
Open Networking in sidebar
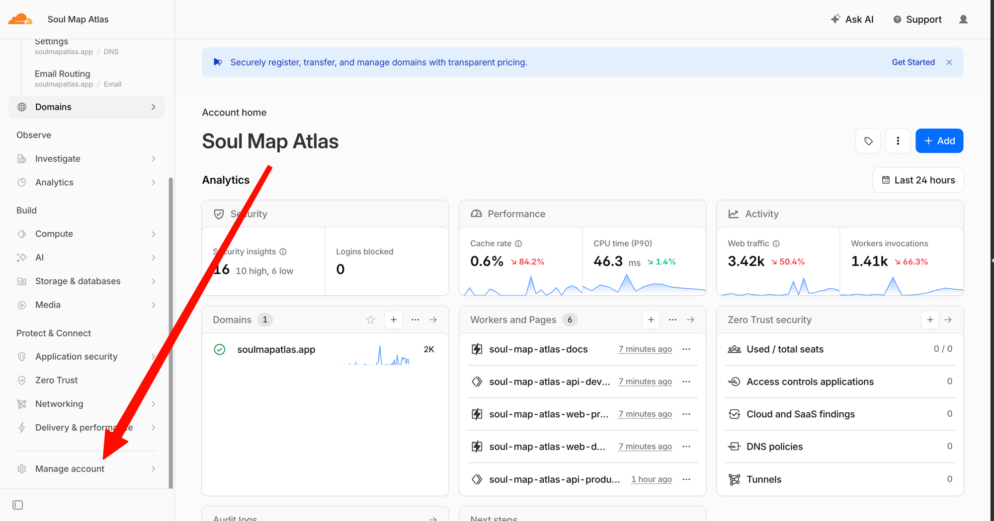(x=86, y=404)
